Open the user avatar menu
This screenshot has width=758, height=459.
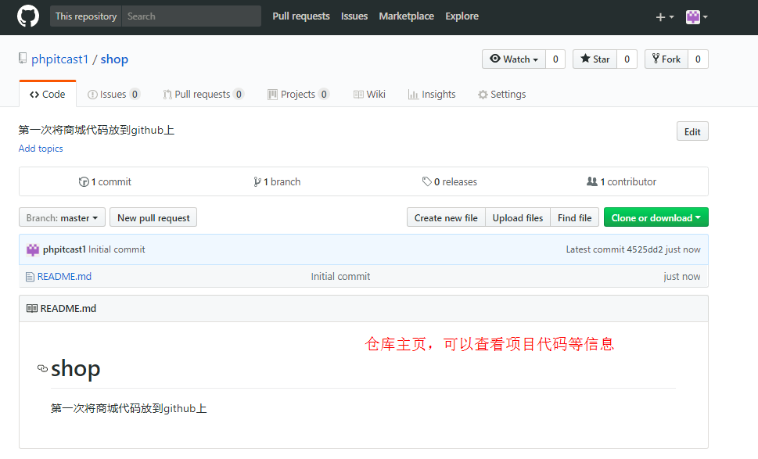[x=696, y=16]
